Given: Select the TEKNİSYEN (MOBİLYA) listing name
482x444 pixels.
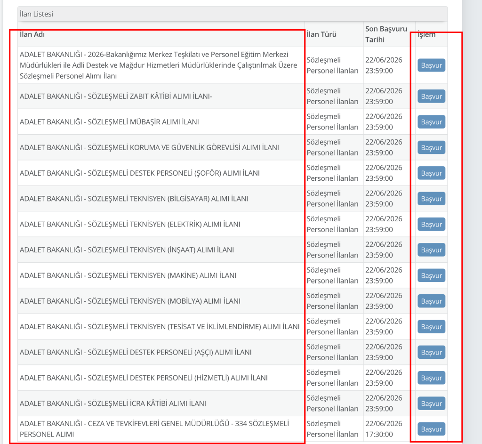Looking at the screenshot, I should 130,301.
